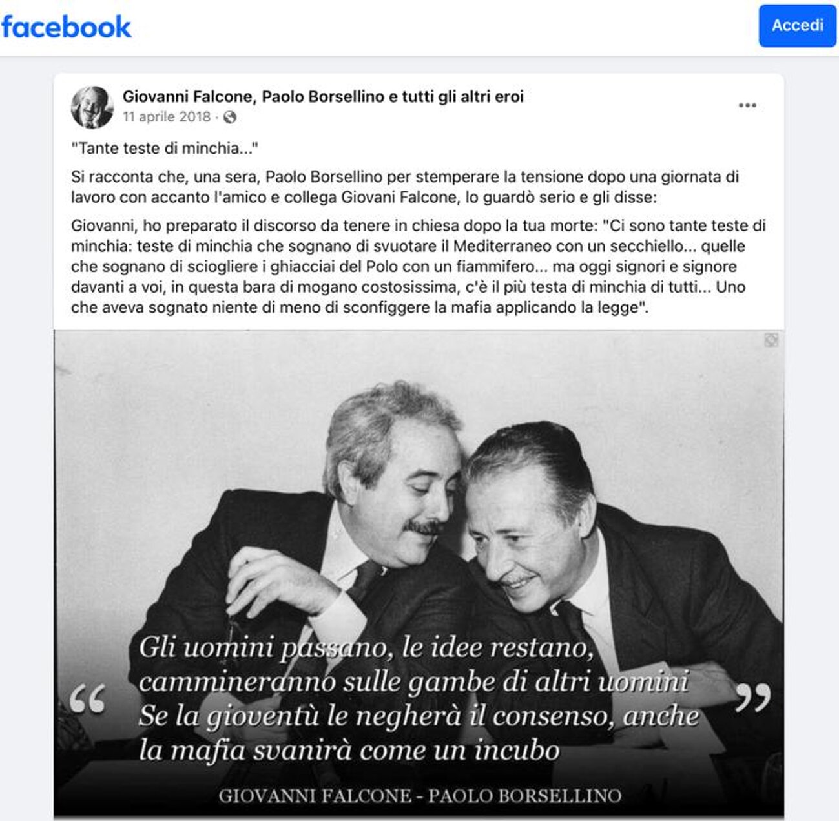Viewport: 839px width, 821px height.
Task: Click the paragraph starting 'Si racconta che, una sera'
Action: tap(405, 187)
